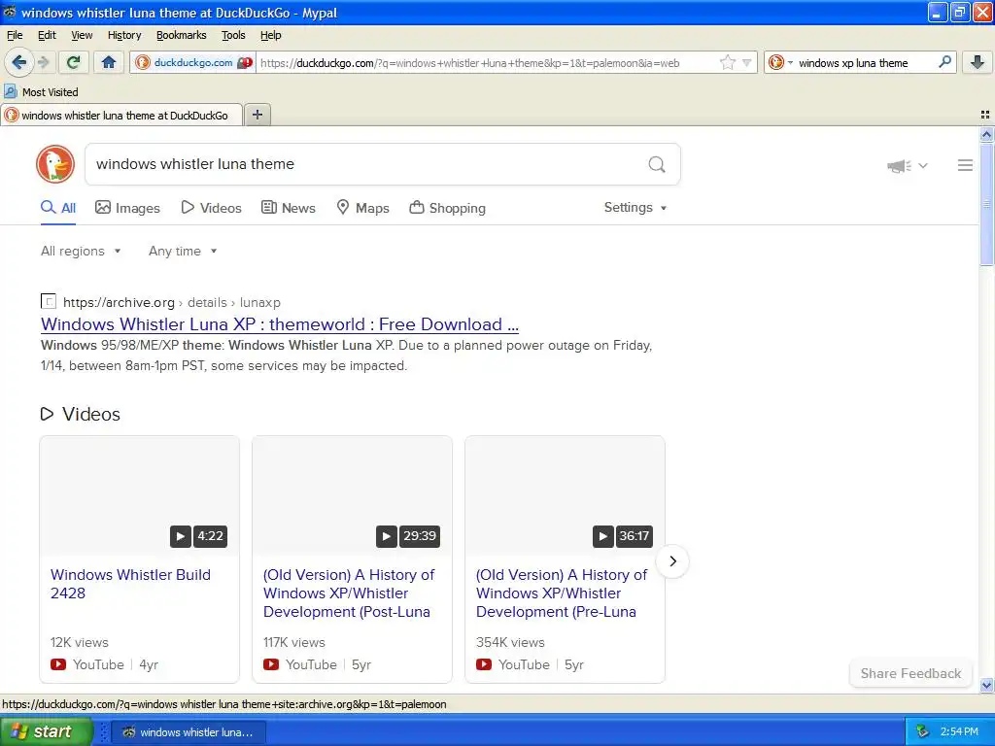Show URL history dropdown arrow
The width and height of the screenshot is (995, 746).
[747, 63]
